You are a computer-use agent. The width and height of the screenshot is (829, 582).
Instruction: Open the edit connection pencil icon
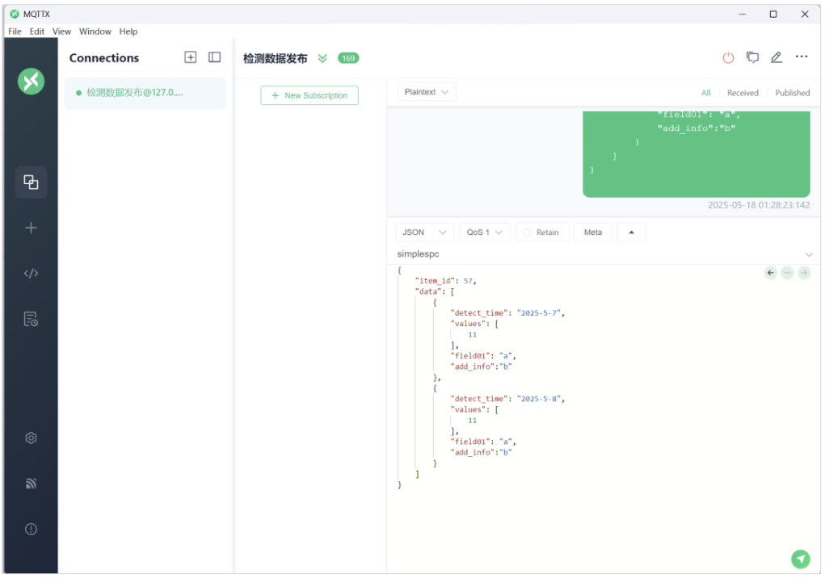(x=776, y=57)
